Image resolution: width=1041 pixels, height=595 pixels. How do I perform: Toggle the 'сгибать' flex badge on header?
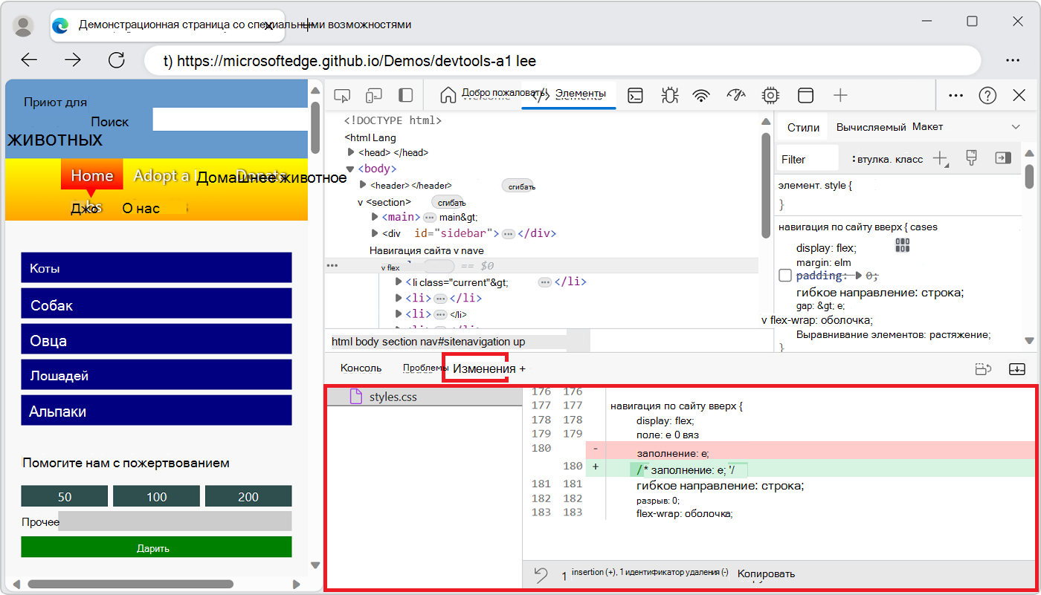tap(519, 186)
